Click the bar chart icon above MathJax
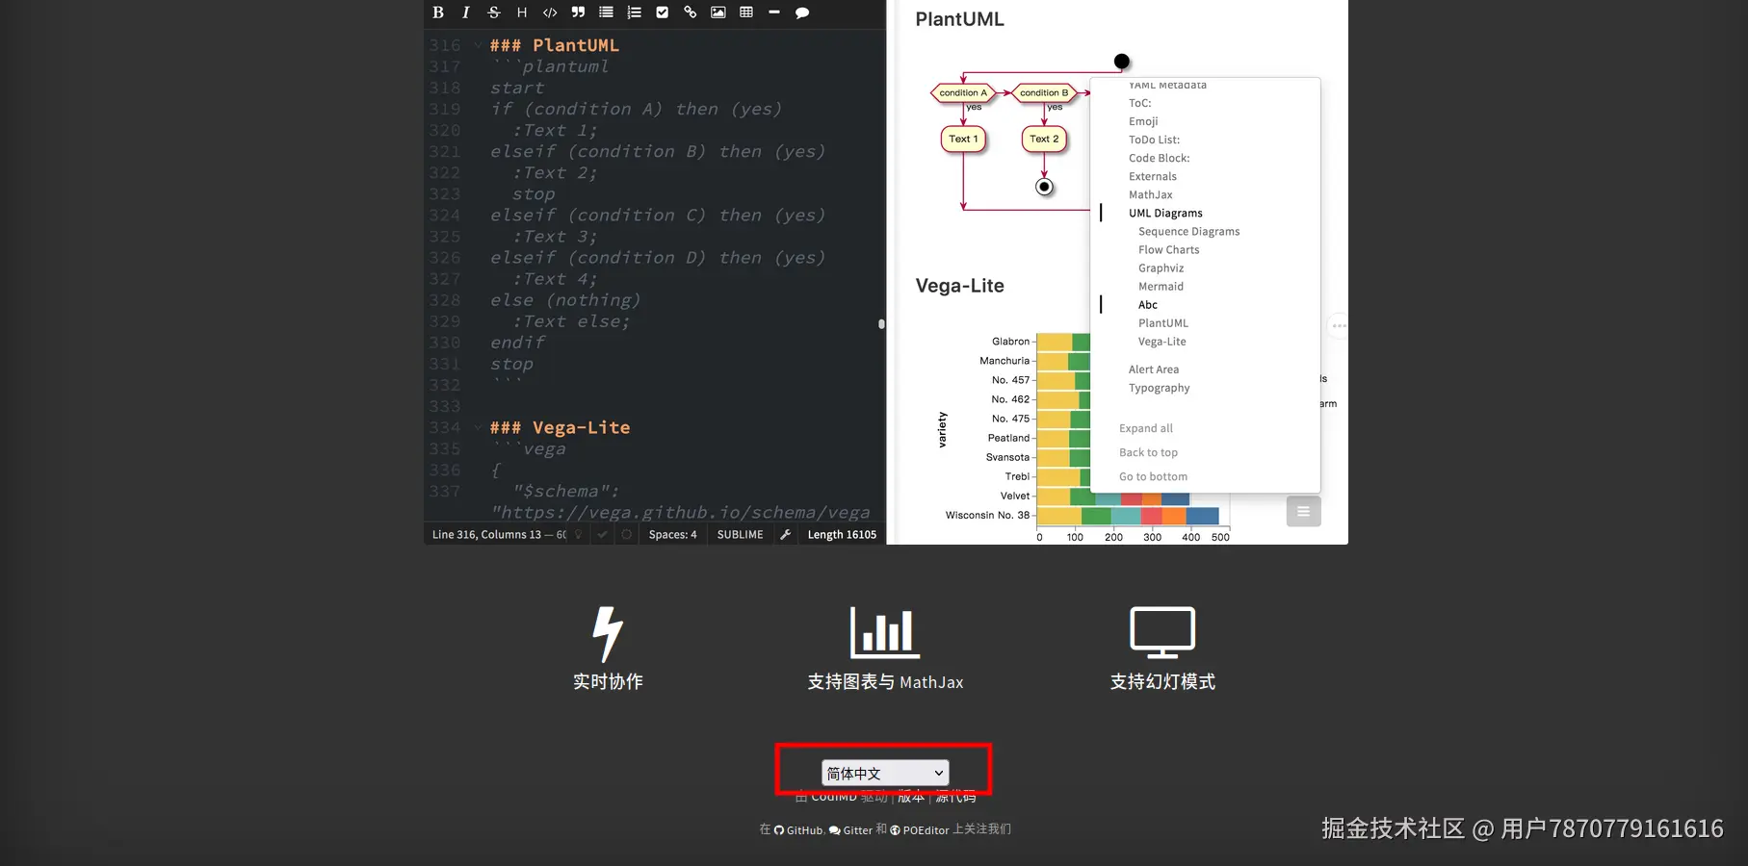Viewport: 1748px width, 866px height. pyautogui.click(x=885, y=632)
